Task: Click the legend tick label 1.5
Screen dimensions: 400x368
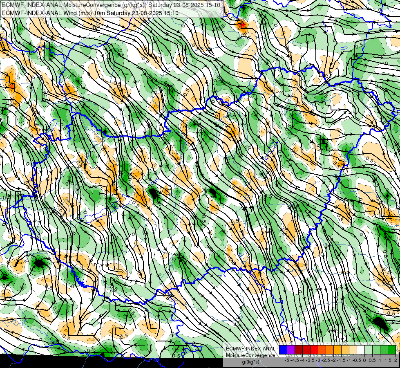Action: [388, 360]
